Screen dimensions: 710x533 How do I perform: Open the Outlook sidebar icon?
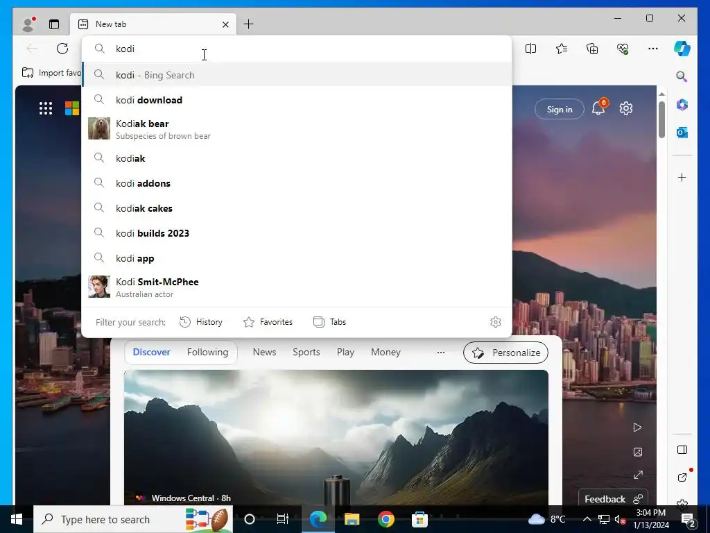[682, 133]
